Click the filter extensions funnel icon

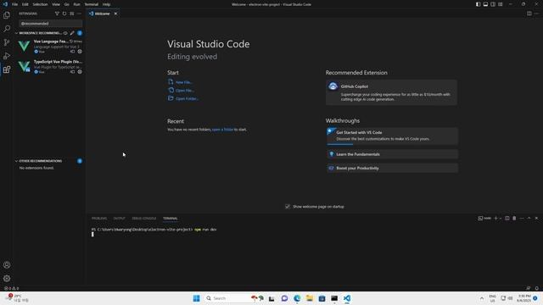[57, 14]
